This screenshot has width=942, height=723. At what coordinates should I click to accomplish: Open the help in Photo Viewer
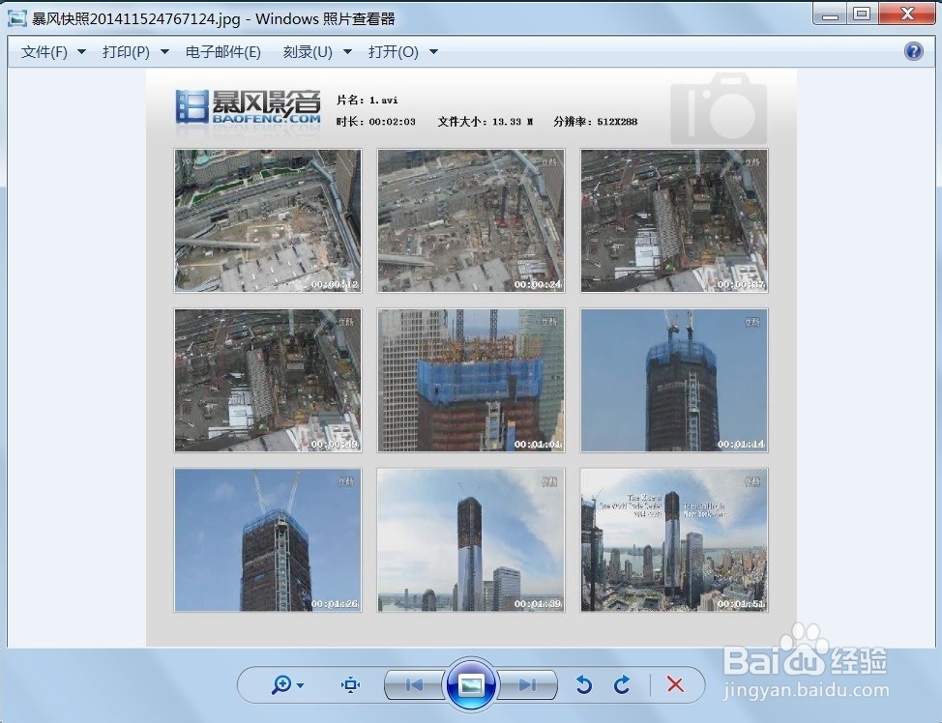coord(913,51)
